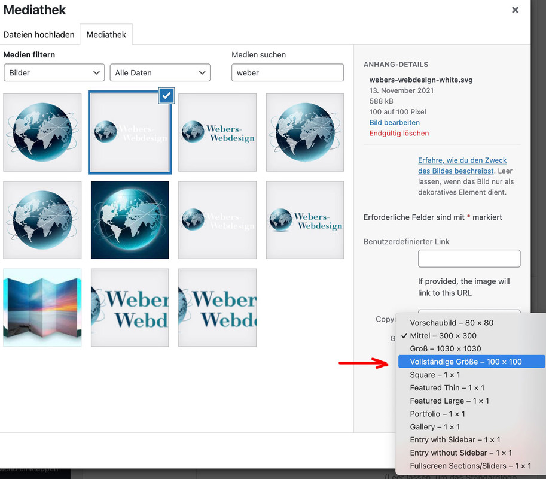Viewport: 546px width, 479px height.
Task: Open the Alle Daten date filter
Action: [160, 72]
